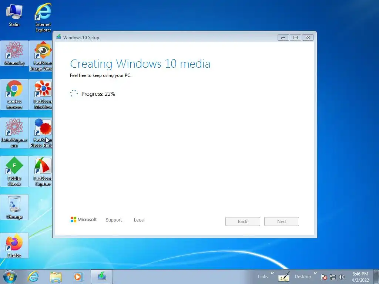
Task: Select the FastStone Capture desktop shortcut
Action: [x=41, y=171]
